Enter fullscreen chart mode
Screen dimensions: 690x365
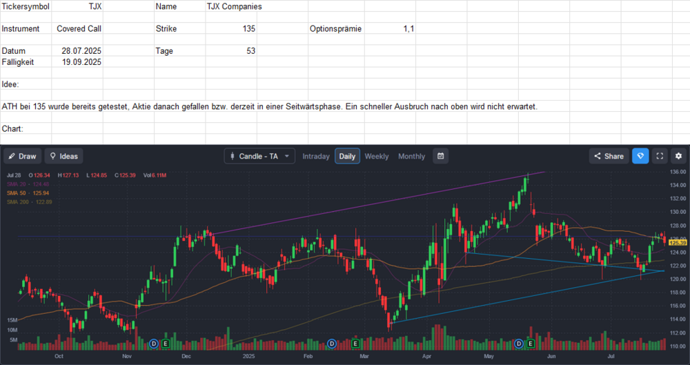(x=660, y=156)
